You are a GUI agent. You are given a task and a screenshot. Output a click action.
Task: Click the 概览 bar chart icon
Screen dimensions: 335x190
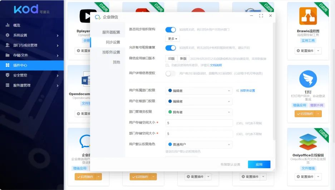[x=8, y=25]
